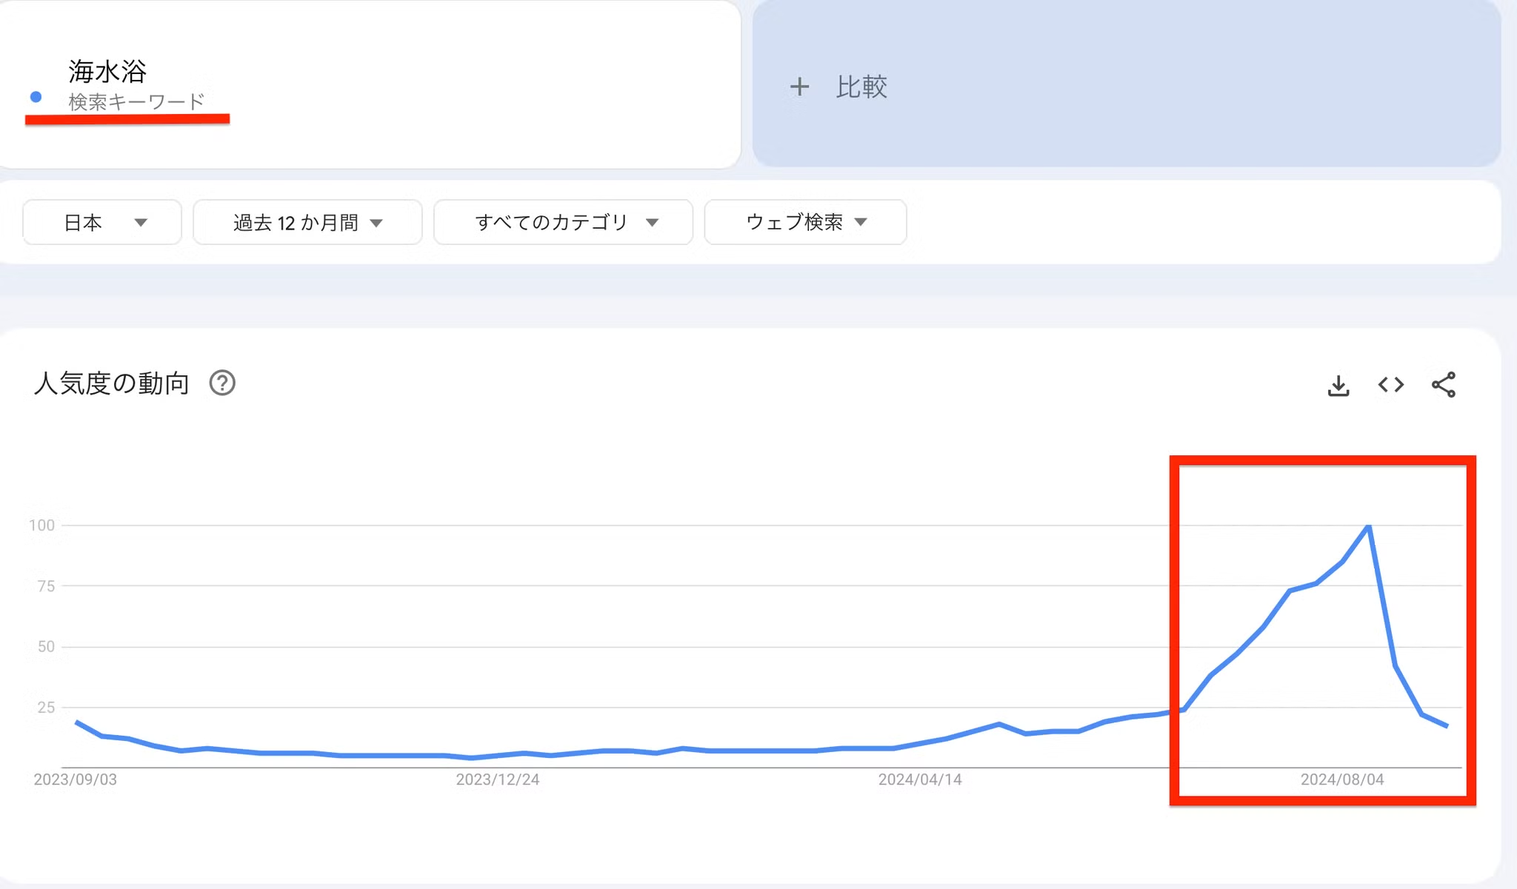Click the embed code icon
The image size is (1517, 889).
(1390, 385)
